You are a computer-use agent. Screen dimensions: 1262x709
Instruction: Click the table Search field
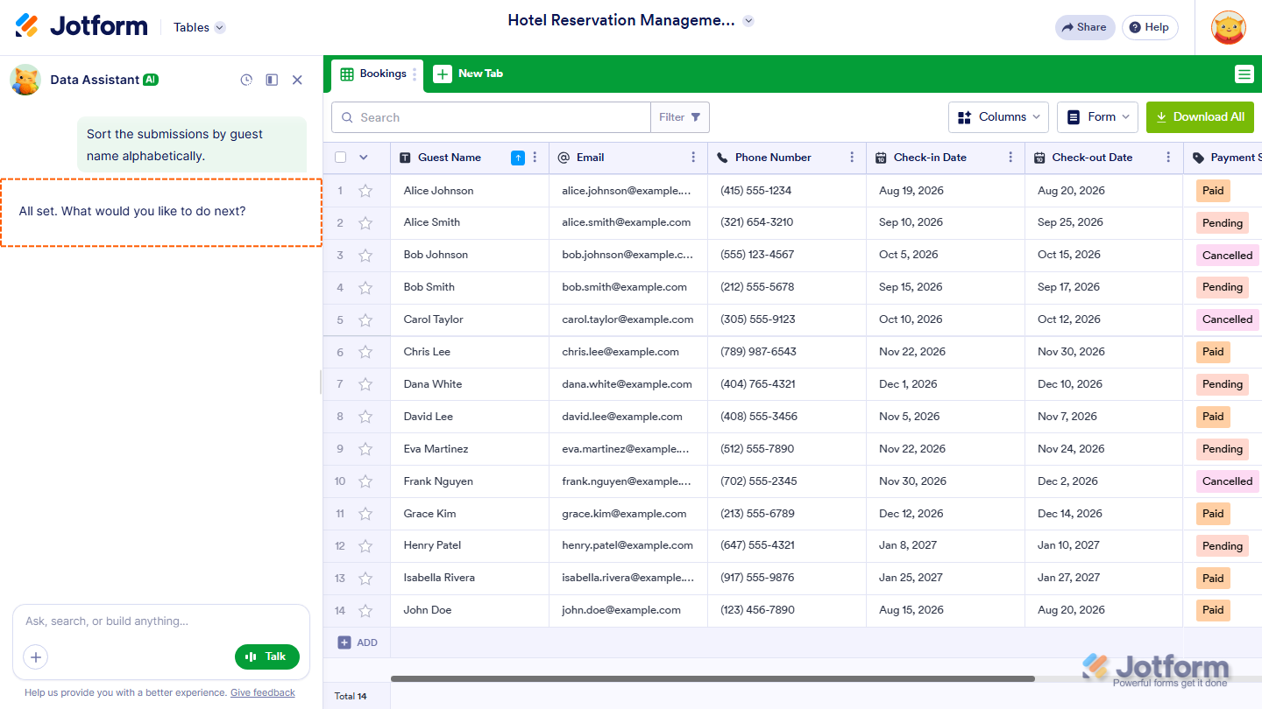(491, 117)
